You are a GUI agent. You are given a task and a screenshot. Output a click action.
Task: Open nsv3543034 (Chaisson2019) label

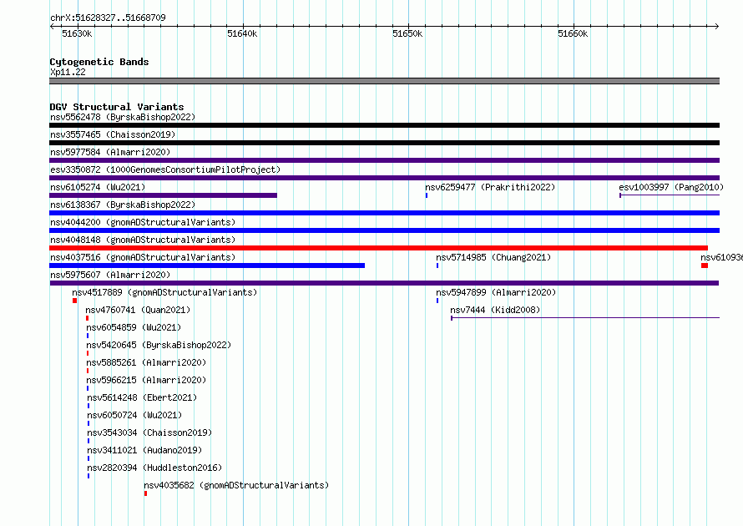pos(149,432)
